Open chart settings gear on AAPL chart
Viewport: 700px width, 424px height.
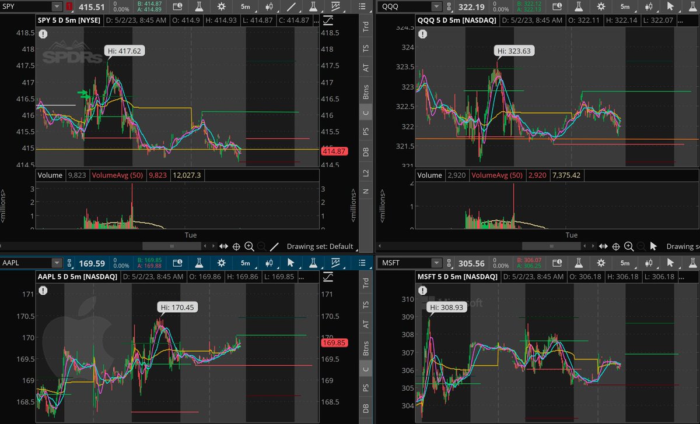tap(222, 263)
